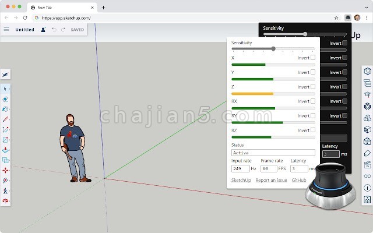Expand the tab search chevron
This screenshot has width=373, height=233.
click(x=367, y=8)
